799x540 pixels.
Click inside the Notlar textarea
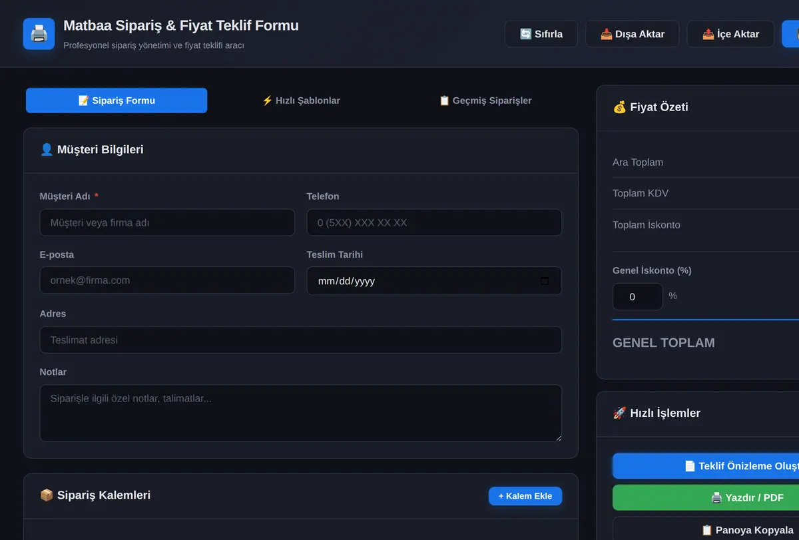(x=301, y=413)
